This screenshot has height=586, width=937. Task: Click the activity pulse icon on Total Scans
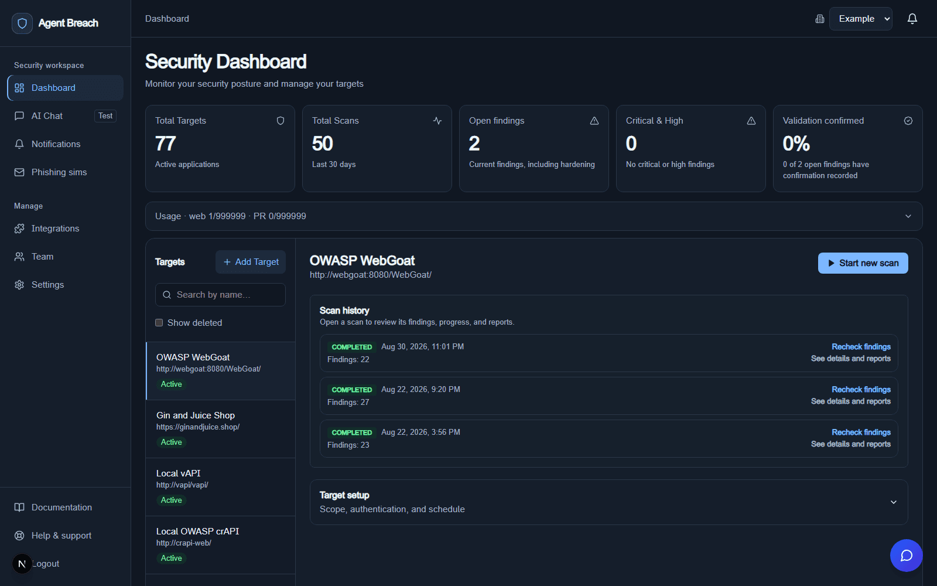pos(437,121)
